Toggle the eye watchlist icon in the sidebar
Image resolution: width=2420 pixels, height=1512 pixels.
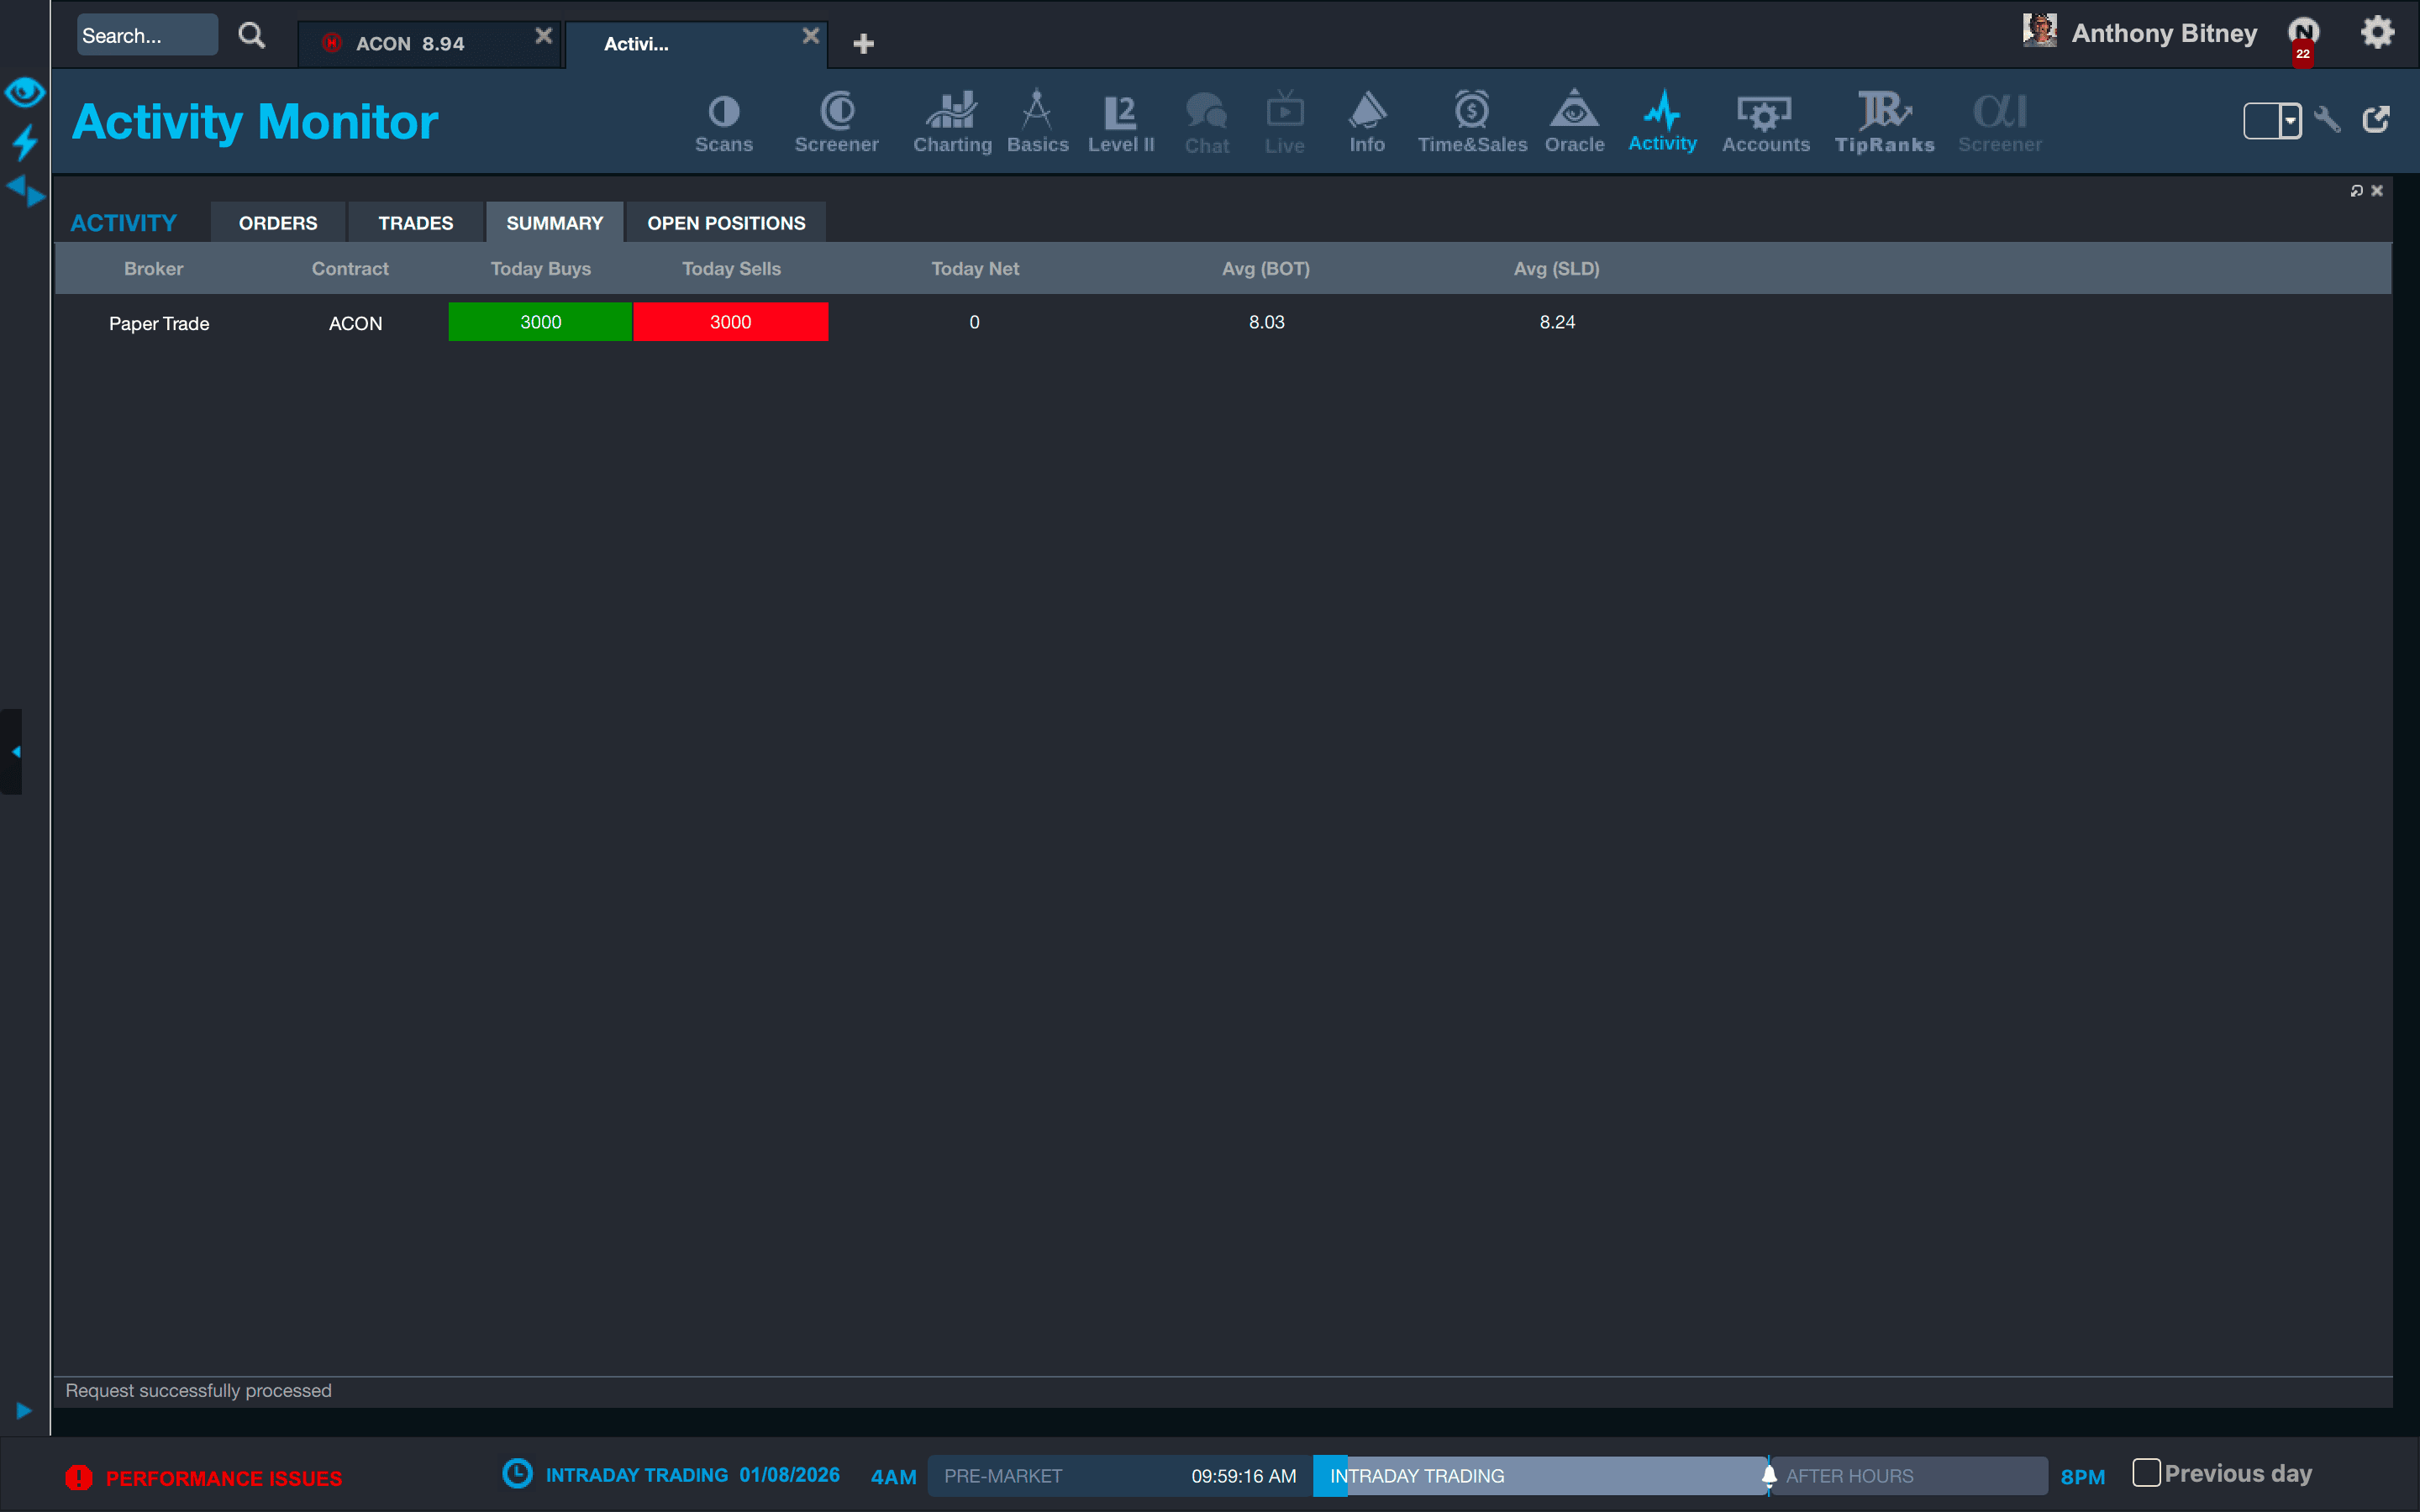[24, 92]
